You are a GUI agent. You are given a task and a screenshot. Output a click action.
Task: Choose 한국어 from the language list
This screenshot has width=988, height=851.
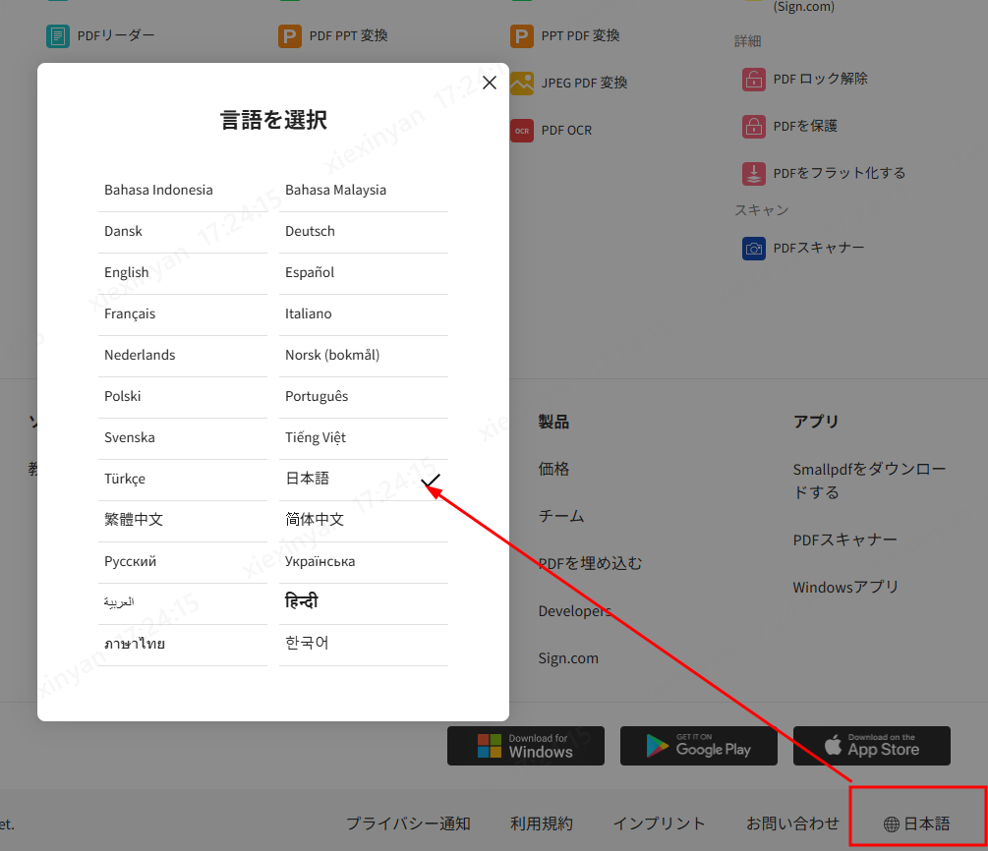click(x=308, y=643)
